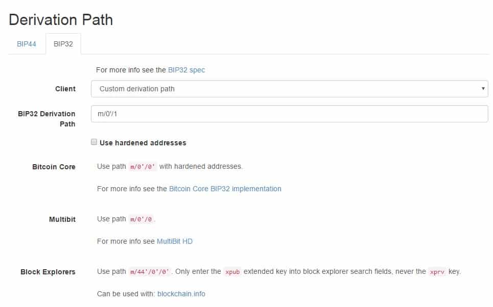Viewport: 493px width, 307px height.
Task: Open the Client dropdown showing Custom derivation path
Action: [x=289, y=89]
